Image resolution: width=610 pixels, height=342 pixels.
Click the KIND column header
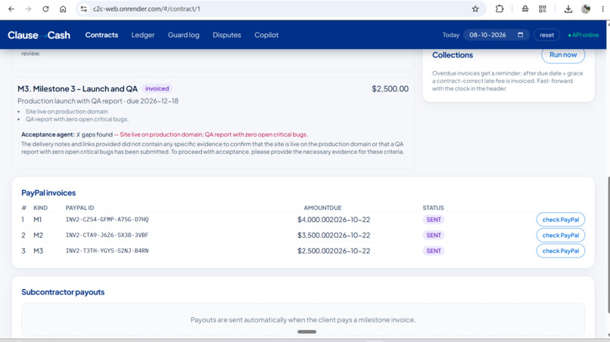40,208
